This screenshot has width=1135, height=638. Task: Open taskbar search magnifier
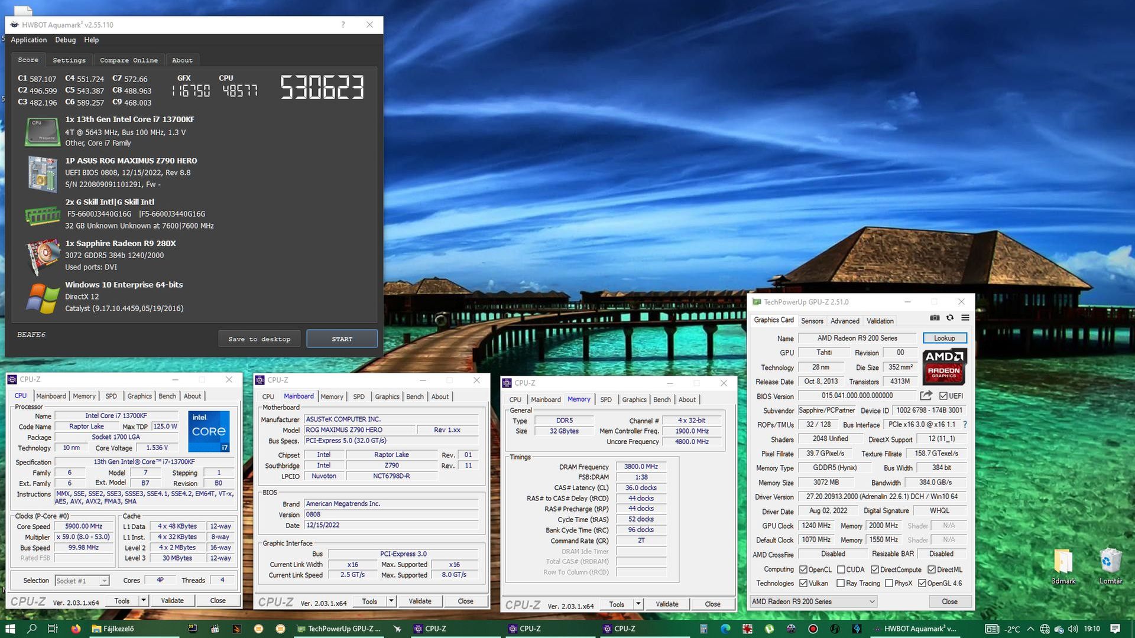coord(32,629)
